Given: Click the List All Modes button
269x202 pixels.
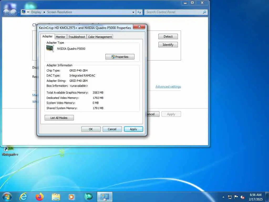Looking at the screenshot, I should 59,118.
